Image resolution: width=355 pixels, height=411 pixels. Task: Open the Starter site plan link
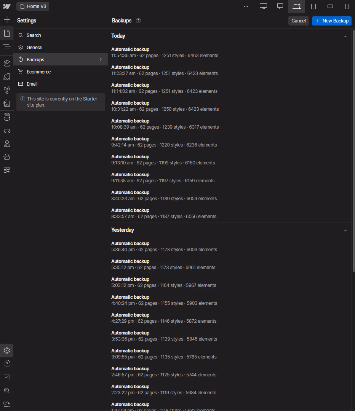tap(90, 99)
